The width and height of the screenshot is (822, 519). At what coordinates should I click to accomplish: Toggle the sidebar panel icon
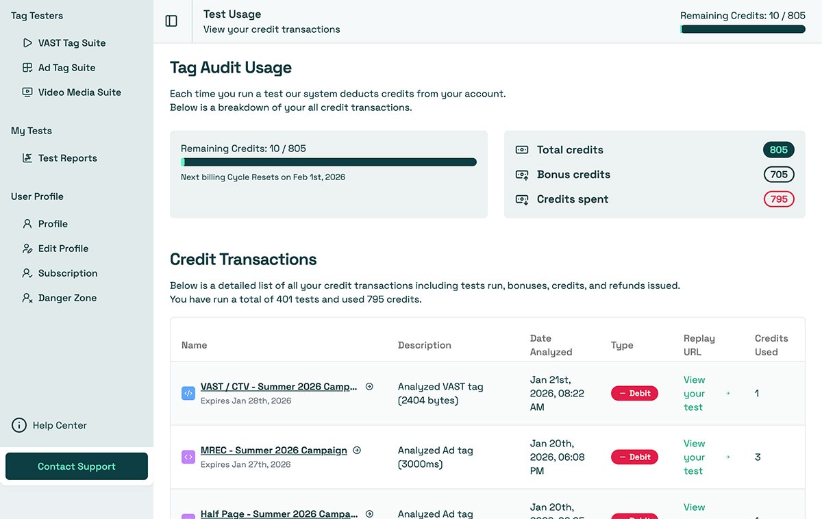pos(171,21)
